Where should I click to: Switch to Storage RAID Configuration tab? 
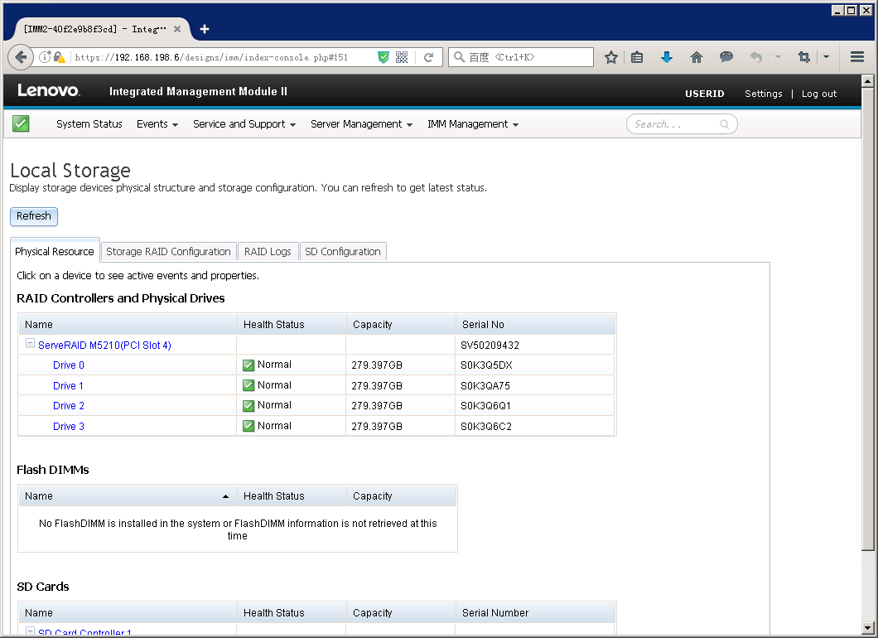pos(168,252)
